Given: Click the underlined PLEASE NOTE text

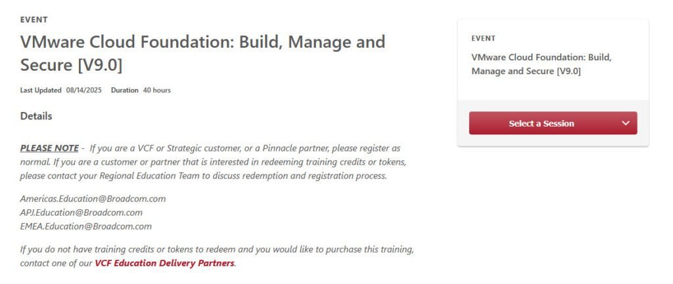Looking at the screenshot, I should [x=49, y=148].
